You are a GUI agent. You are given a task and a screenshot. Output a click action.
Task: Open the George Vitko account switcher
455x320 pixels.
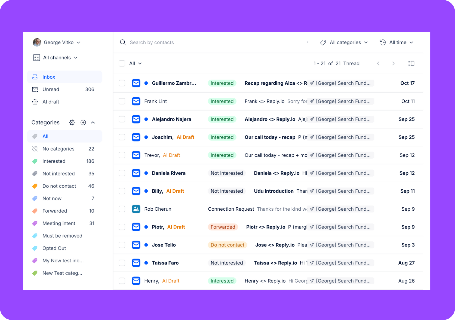tap(57, 42)
